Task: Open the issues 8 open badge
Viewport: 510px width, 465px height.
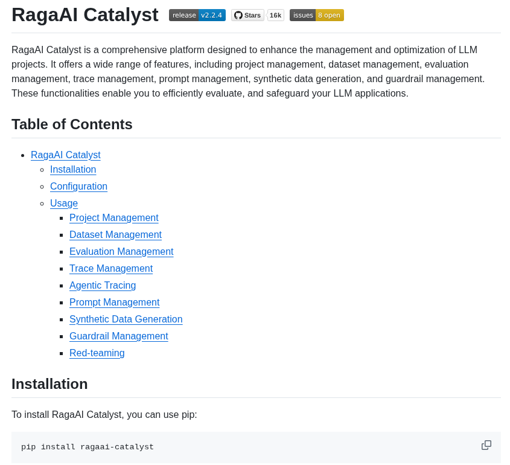Action: click(316, 15)
